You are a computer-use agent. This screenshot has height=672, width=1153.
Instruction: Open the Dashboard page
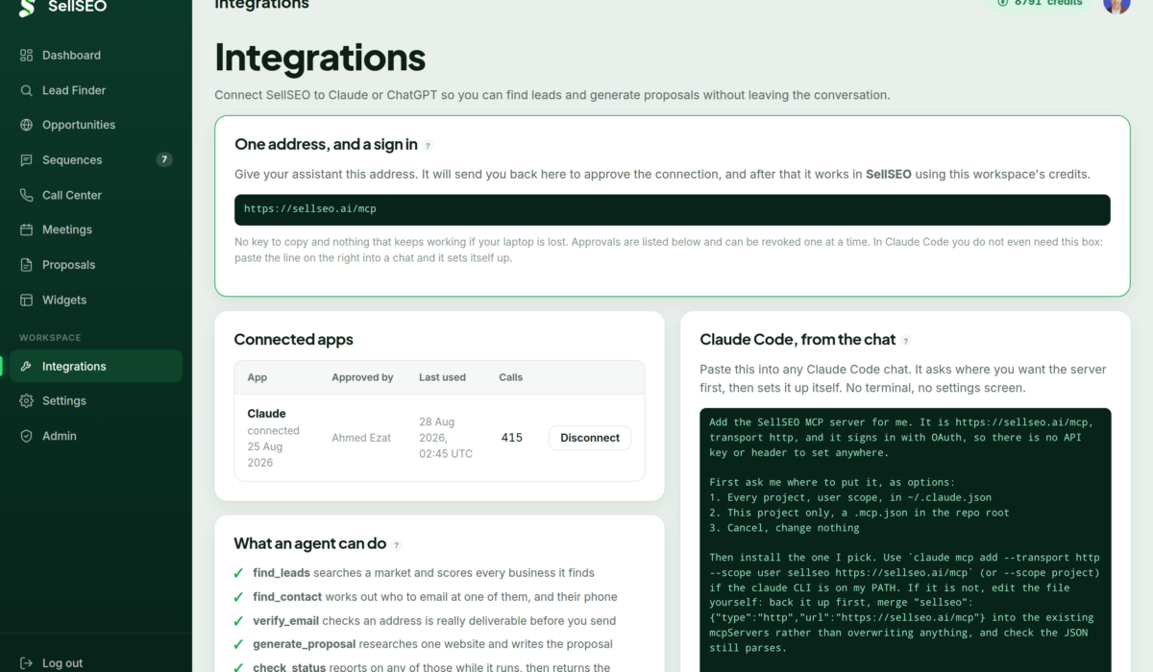96,56
